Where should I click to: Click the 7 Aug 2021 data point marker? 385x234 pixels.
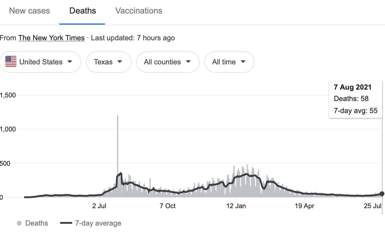pyautogui.click(x=382, y=194)
